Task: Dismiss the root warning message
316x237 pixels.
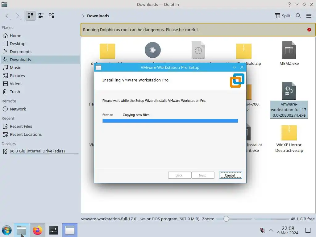Action: coord(309,30)
